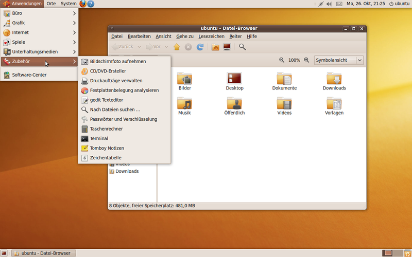Screen dimensions: 412x257
Task: Open the Vor history dropdown arrow
Action: [x=166, y=47]
